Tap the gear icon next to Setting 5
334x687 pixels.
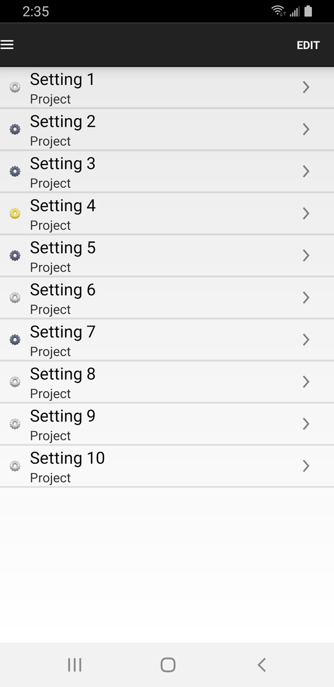tap(15, 256)
